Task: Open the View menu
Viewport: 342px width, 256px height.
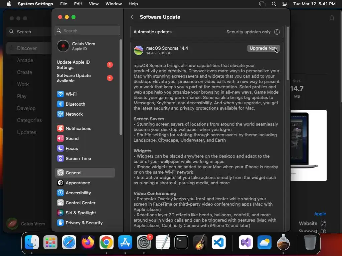Action: [94, 4]
